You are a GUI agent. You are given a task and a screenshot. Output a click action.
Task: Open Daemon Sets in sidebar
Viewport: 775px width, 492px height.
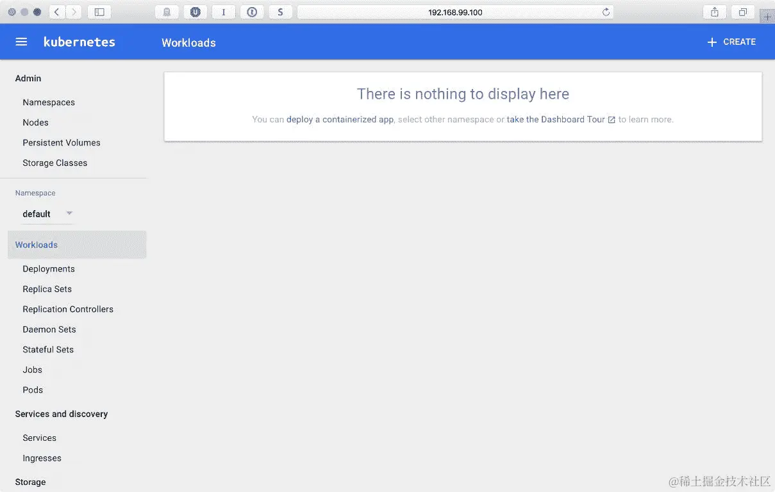pyautogui.click(x=49, y=329)
